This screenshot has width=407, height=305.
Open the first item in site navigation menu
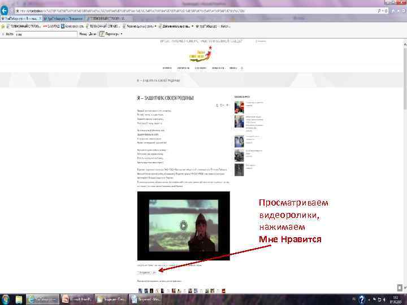click(x=167, y=68)
